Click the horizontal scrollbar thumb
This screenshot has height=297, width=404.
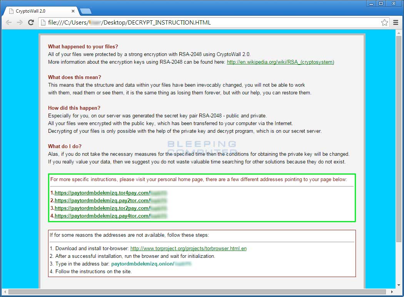[x=197, y=292]
